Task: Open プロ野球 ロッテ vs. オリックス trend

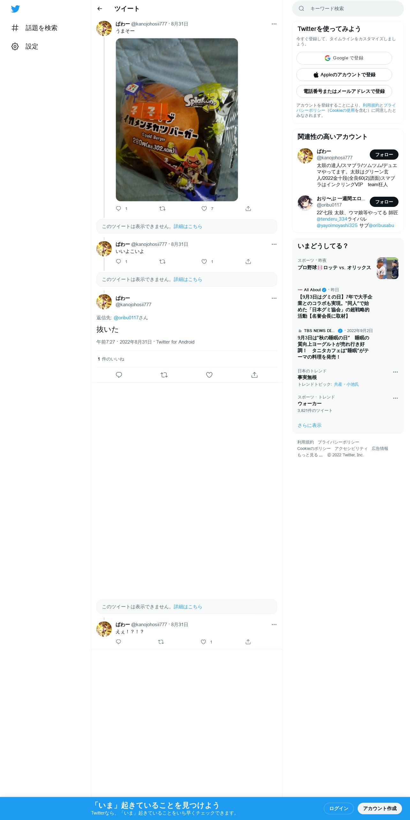Action: point(334,268)
